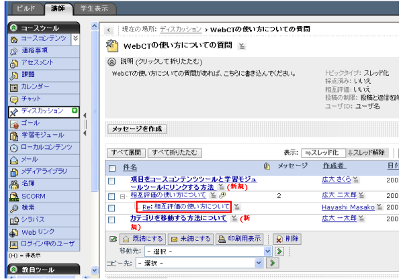This screenshot has height=279, width=403.
Task: Collapse the 教員ツール panel
Action: click(14, 269)
